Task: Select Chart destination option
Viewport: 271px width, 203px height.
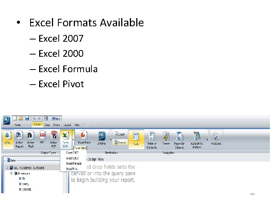Action: (120, 134)
